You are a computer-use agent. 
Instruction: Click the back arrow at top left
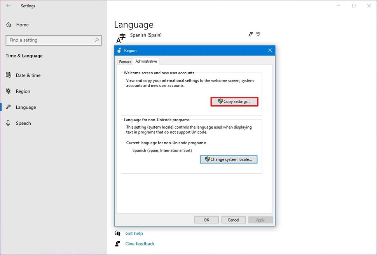point(8,6)
